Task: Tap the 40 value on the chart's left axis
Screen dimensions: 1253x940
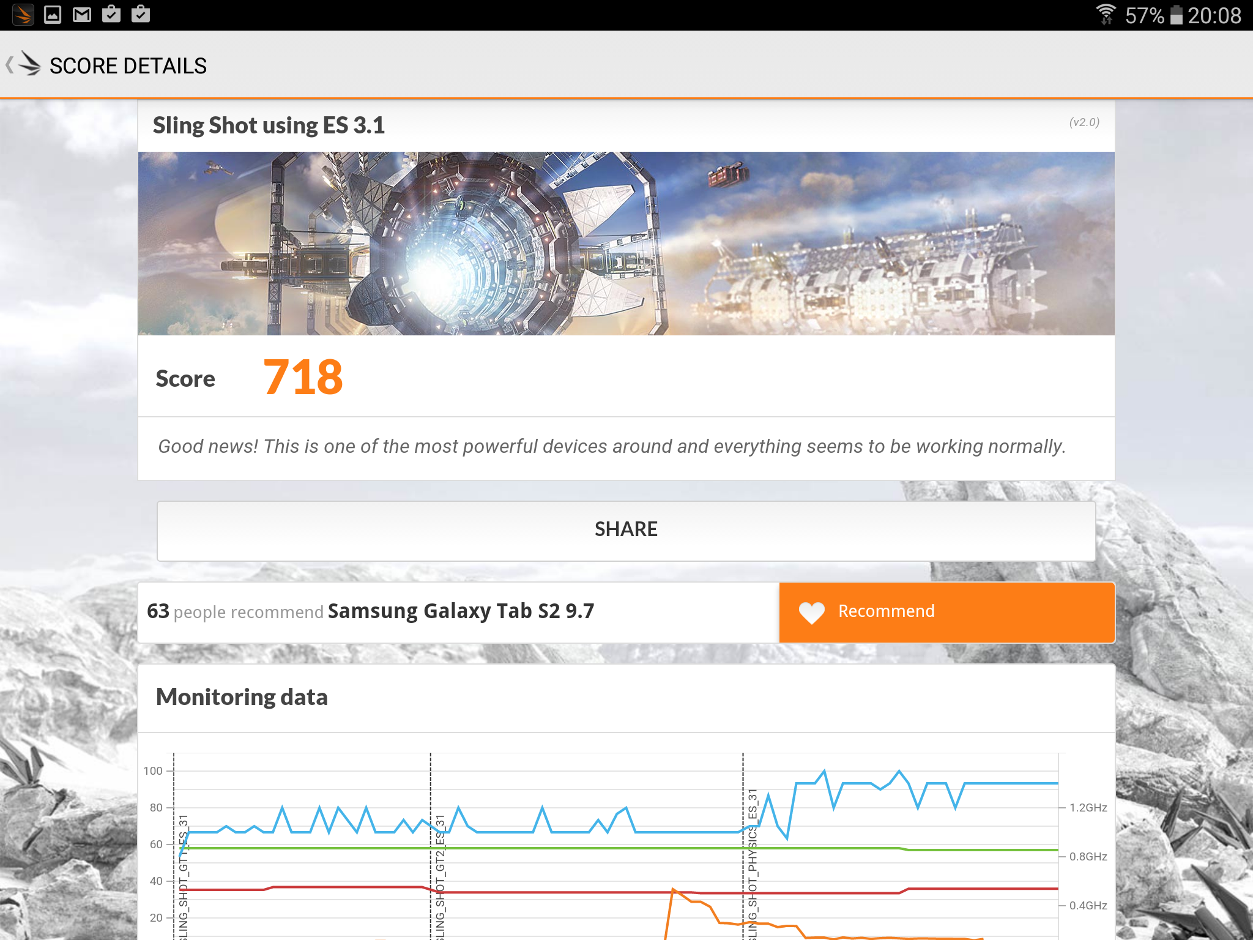Action: tap(156, 881)
